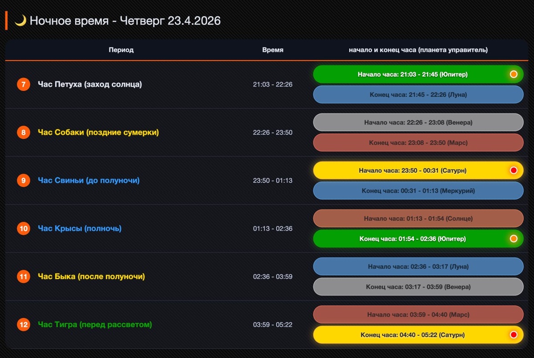Click the time cell 02:36 - 03:59
534x358 pixels.
pyautogui.click(x=273, y=277)
